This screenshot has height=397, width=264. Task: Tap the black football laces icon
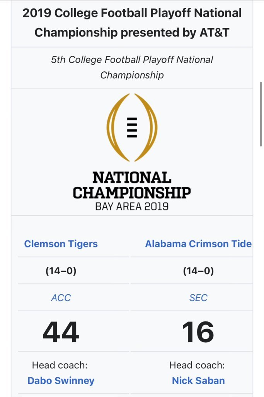132,128
